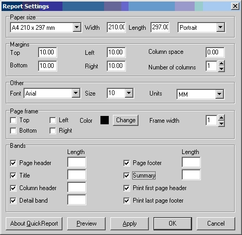Click the Preview button
242x235 pixels.
click(86, 224)
